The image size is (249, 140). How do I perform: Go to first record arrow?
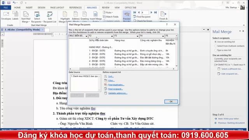pos(135,12)
